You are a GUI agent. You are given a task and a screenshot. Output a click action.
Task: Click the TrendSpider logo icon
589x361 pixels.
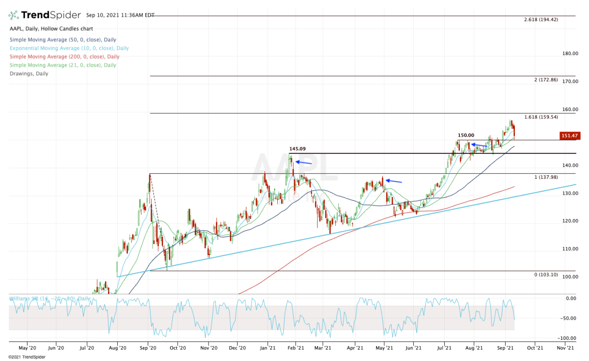pos(14,15)
